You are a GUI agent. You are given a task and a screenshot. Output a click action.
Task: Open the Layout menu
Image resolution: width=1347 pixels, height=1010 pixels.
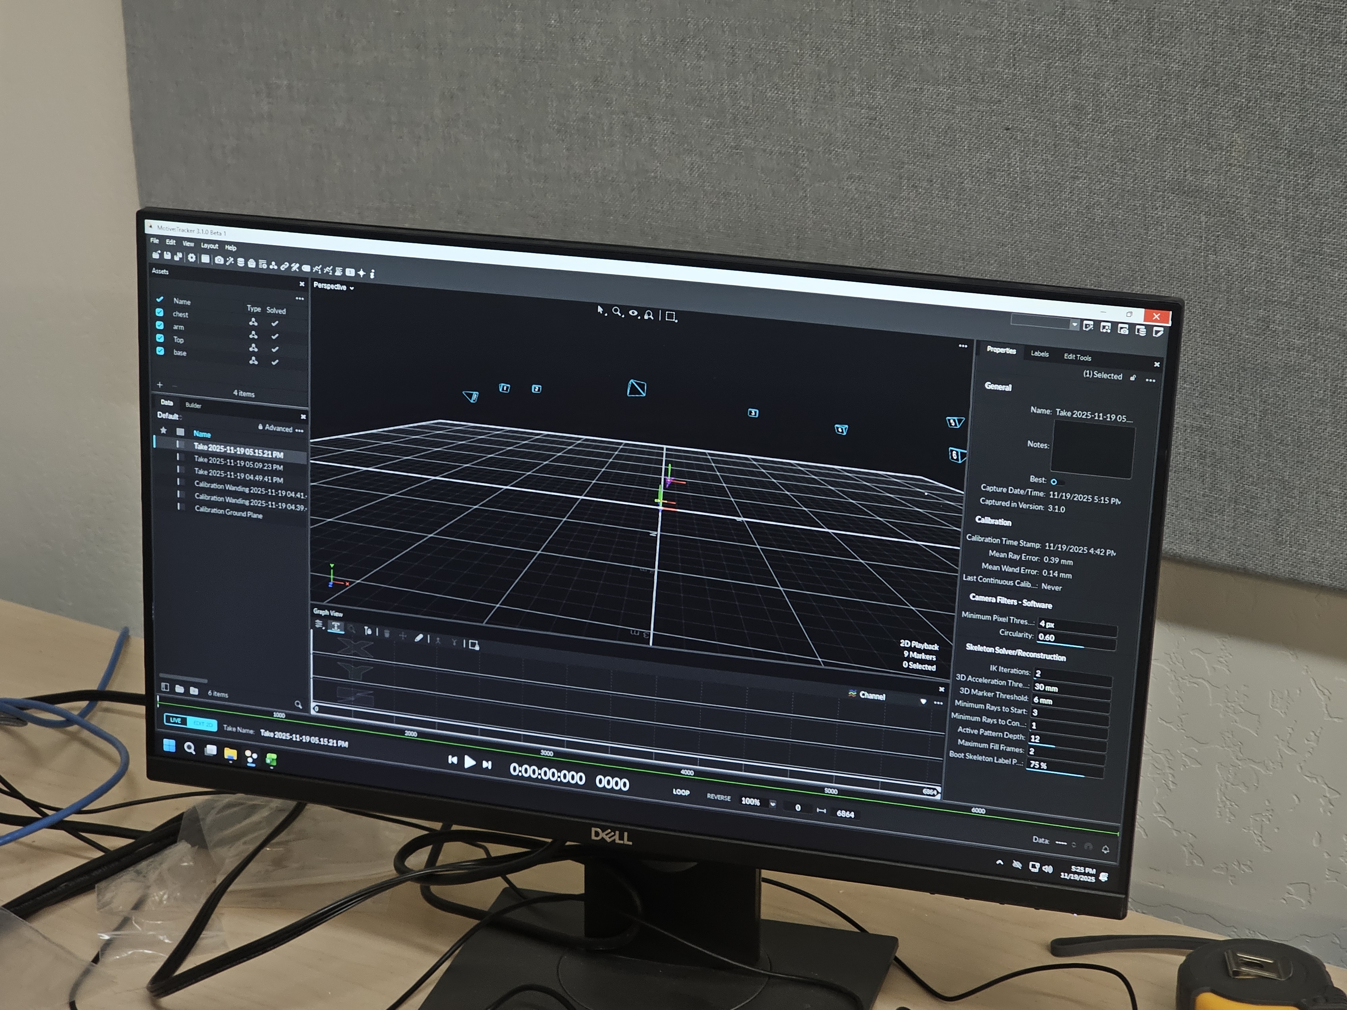point(209,246)
